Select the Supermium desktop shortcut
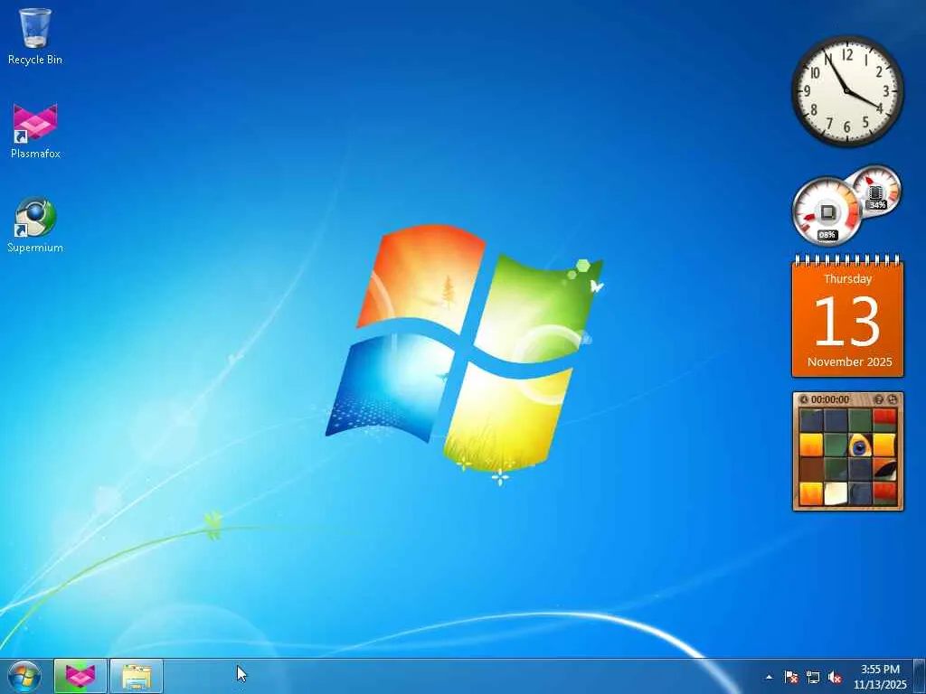 [x=35, y=225]
